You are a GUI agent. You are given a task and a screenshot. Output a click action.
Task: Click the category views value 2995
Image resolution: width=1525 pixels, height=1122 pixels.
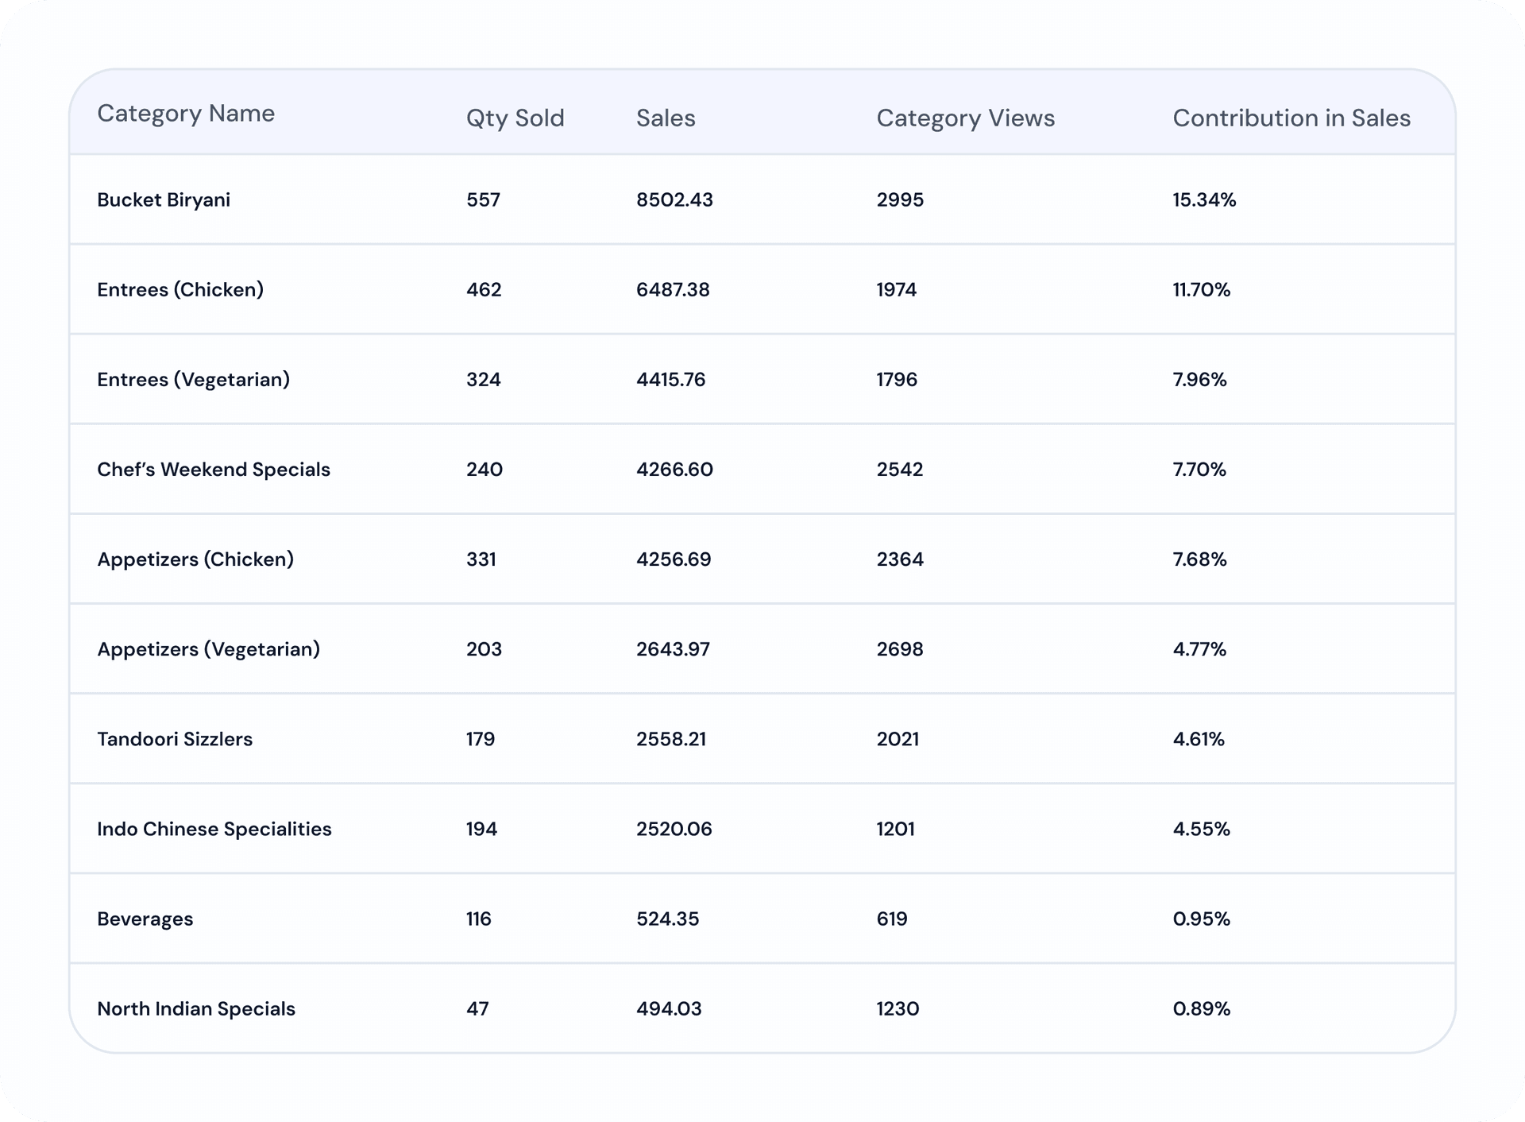900,199
